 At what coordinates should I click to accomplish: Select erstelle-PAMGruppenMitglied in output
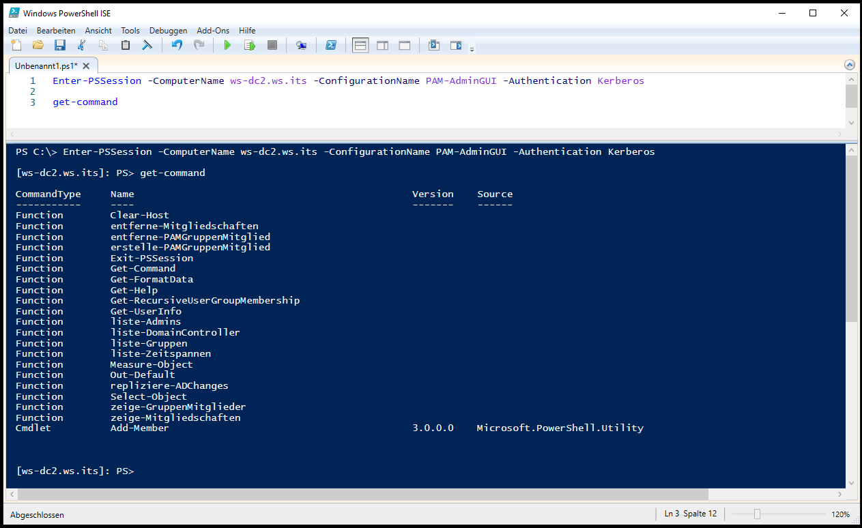coord(190,247)
